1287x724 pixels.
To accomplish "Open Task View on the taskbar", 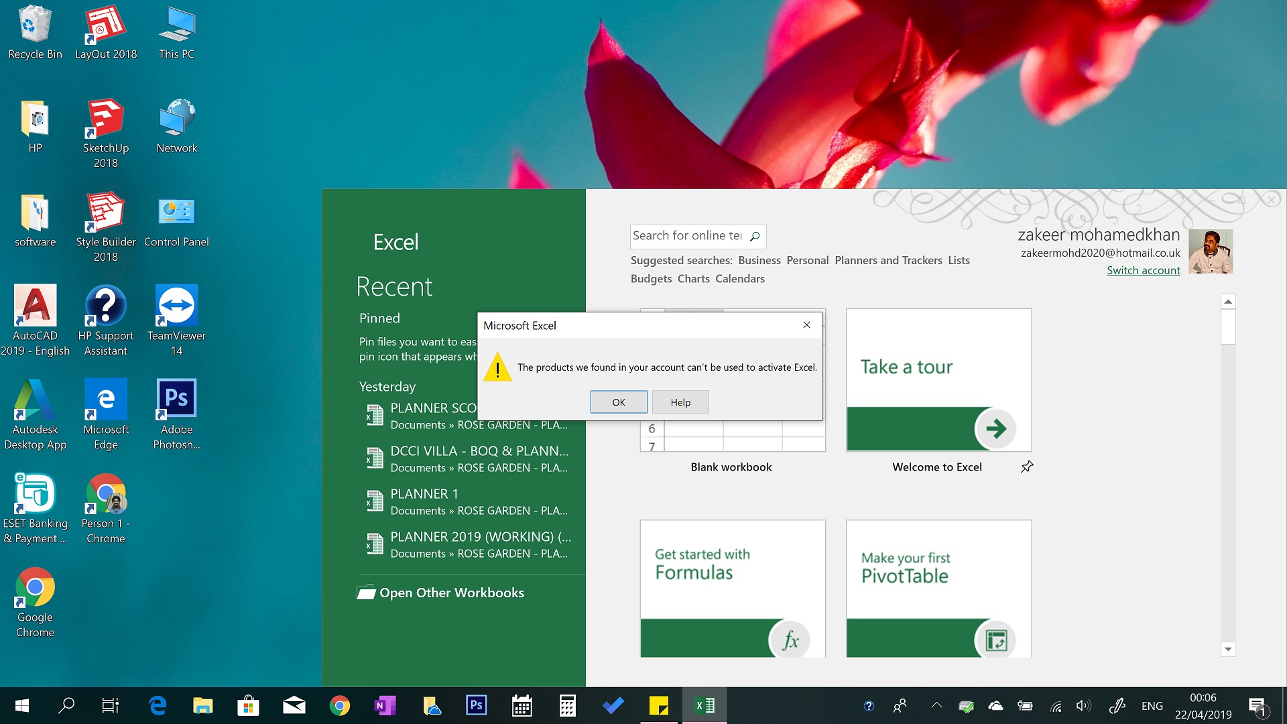I will click(x=111, y=705).
